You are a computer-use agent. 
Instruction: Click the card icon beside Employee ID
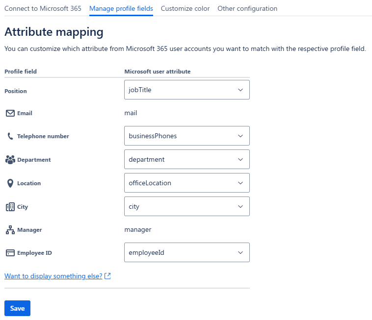10,253
